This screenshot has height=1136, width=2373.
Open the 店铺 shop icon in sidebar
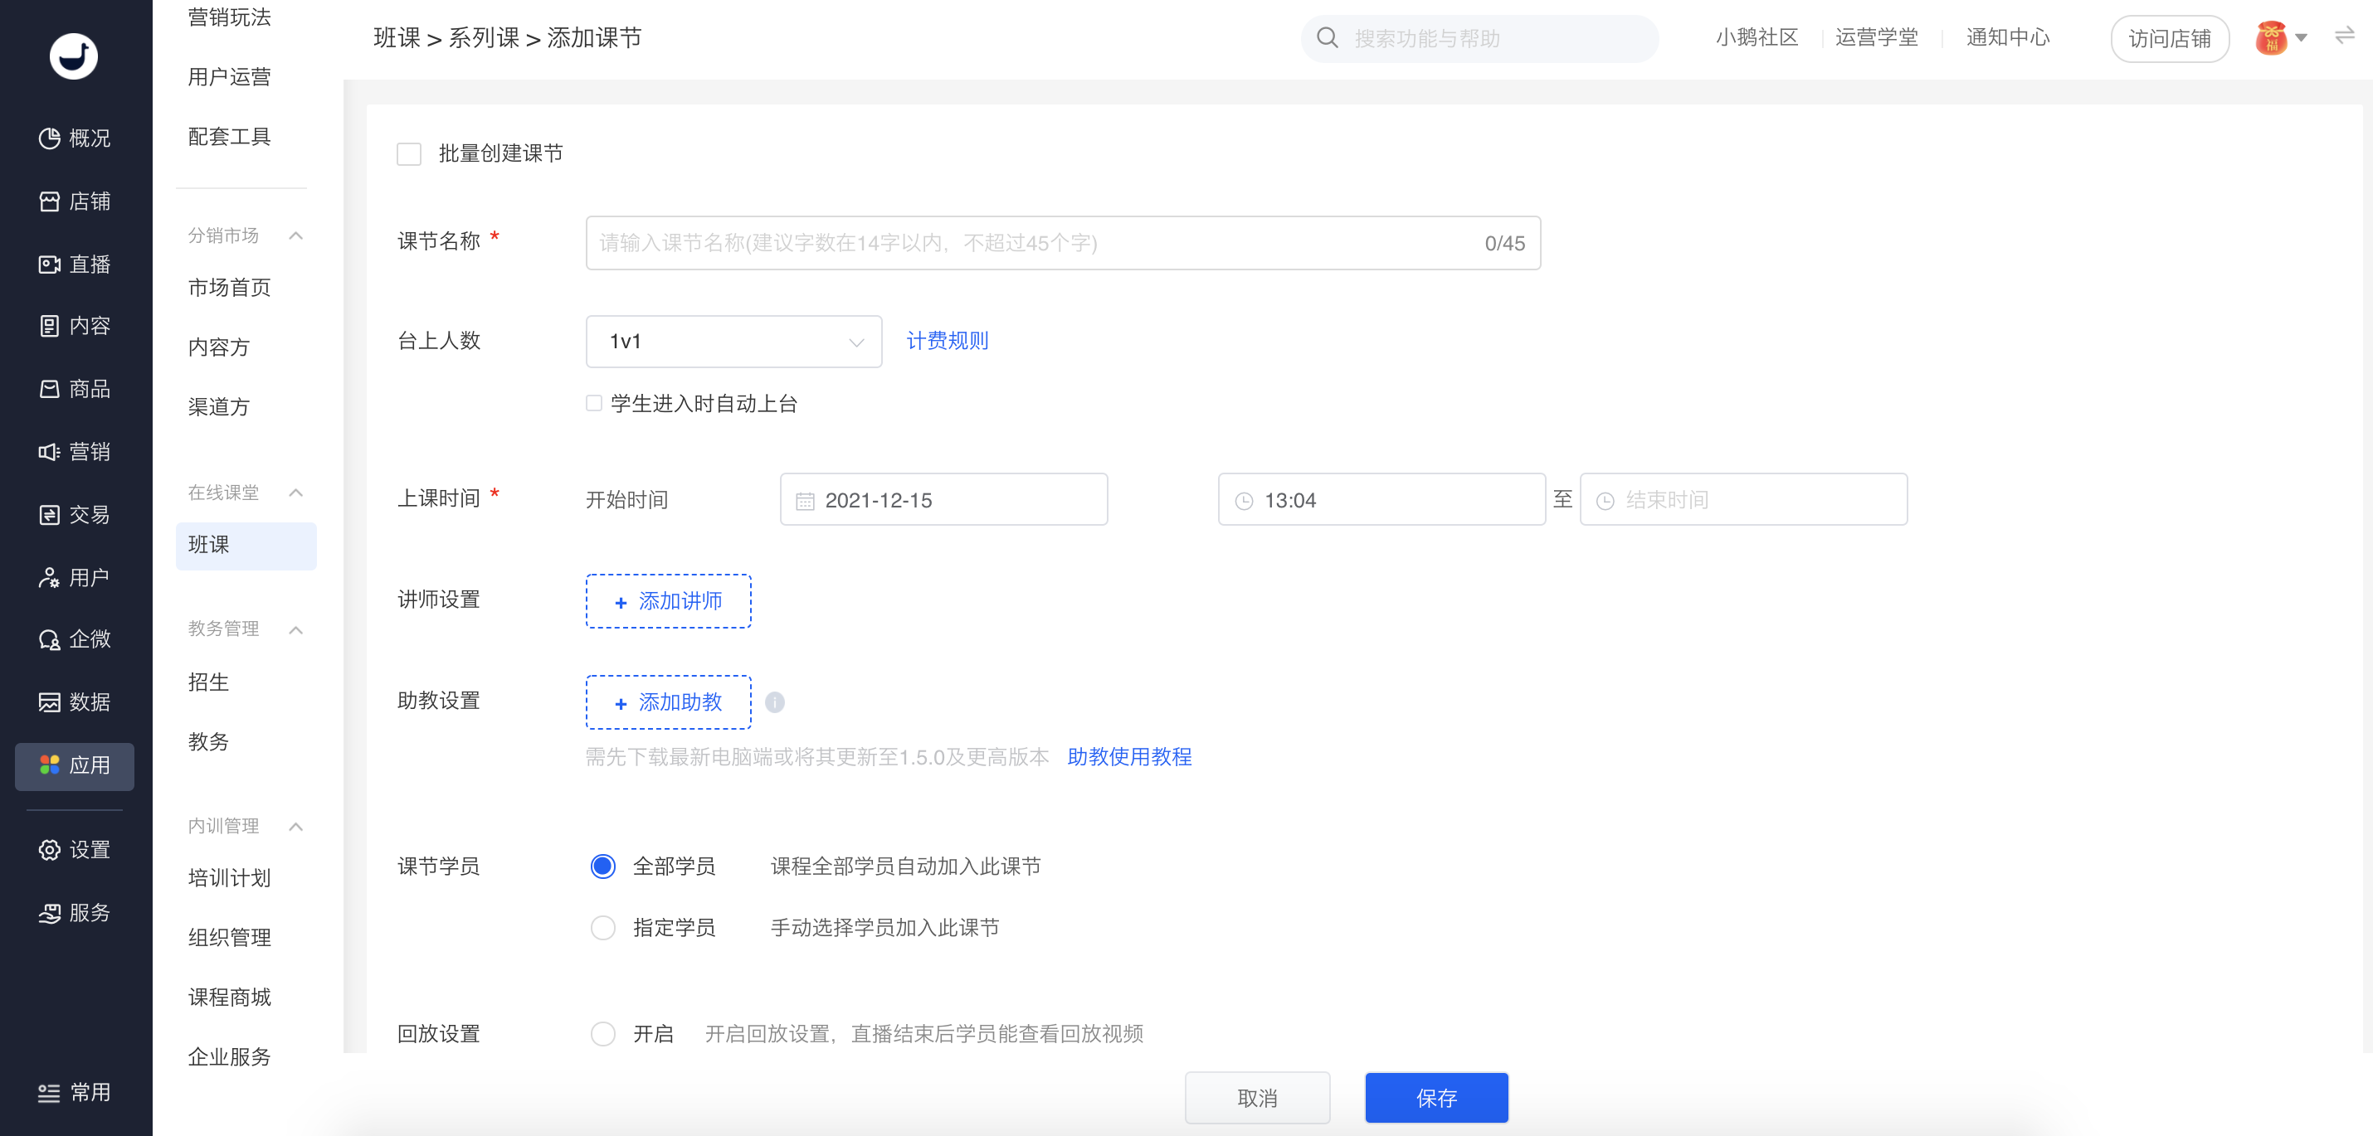point(49,201)
